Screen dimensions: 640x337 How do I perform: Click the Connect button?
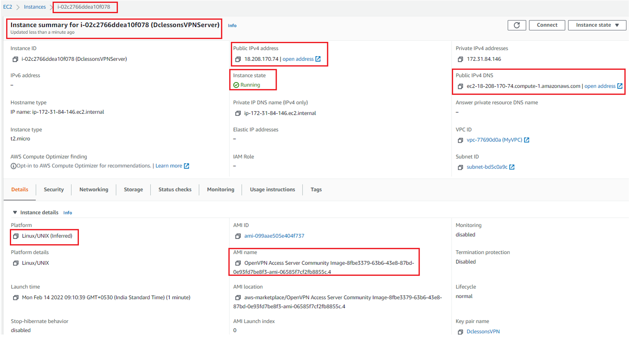547,25
